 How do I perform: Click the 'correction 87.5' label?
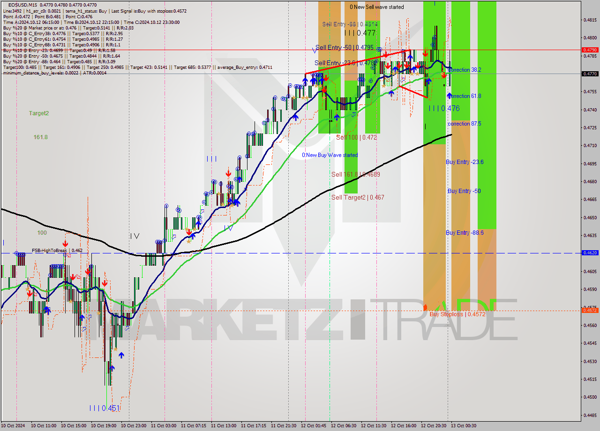(465, 124)
